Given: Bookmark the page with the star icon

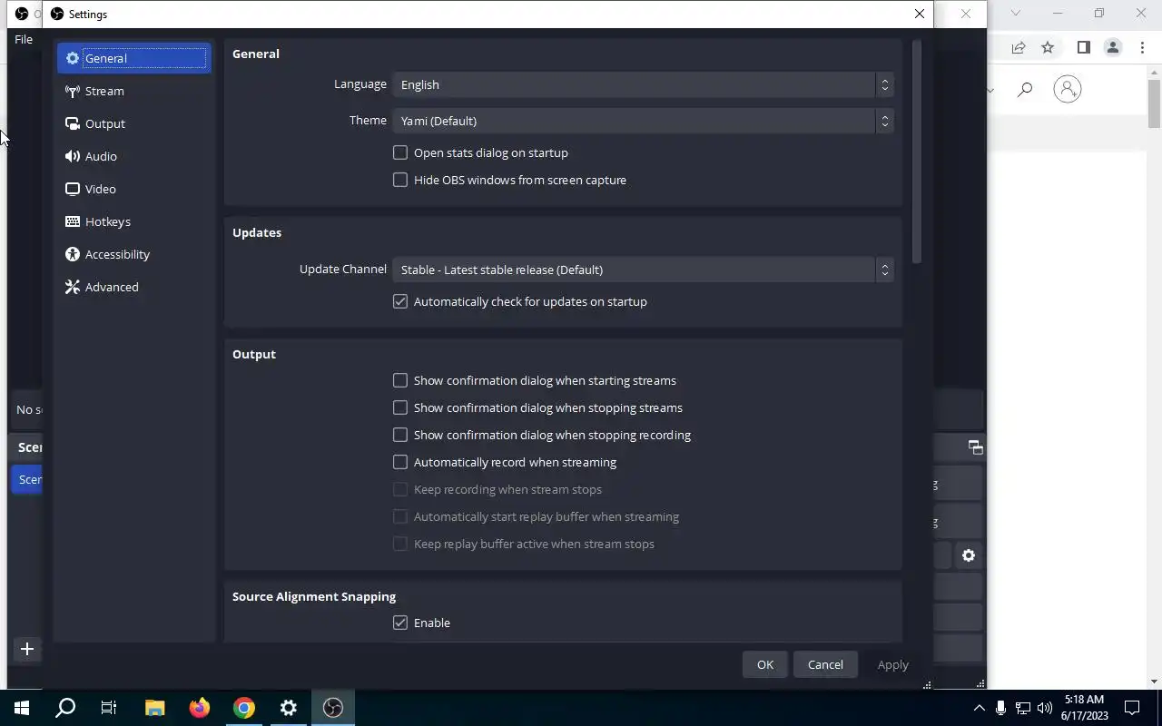Looking at the screenshot, I should (1048, 47).
